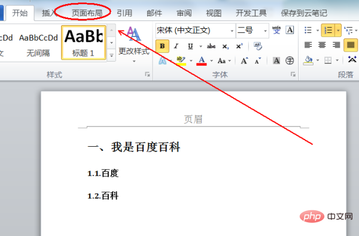
Task: Click the 页眉 header area
Action: [x=193, y=119]
